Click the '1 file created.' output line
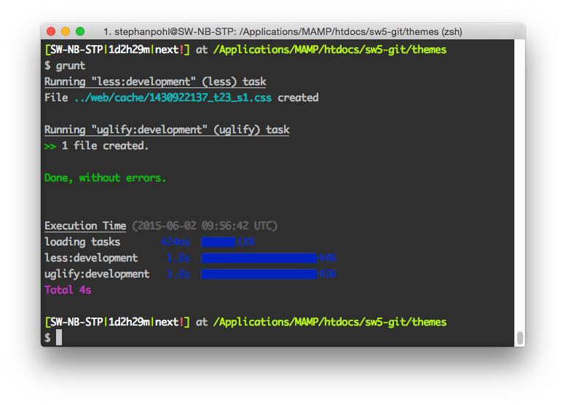 click(x=105, y=146)
